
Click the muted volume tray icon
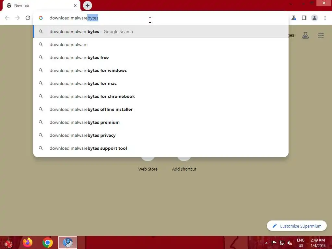point(290,243)
